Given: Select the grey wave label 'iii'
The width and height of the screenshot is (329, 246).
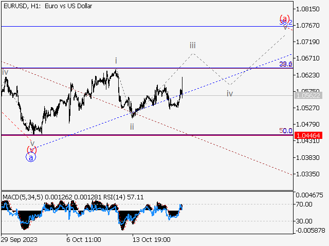Looking at the screenshot, I should pos(193,45).
